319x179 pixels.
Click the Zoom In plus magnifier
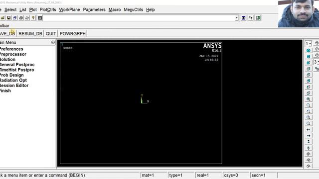[309, 117]
